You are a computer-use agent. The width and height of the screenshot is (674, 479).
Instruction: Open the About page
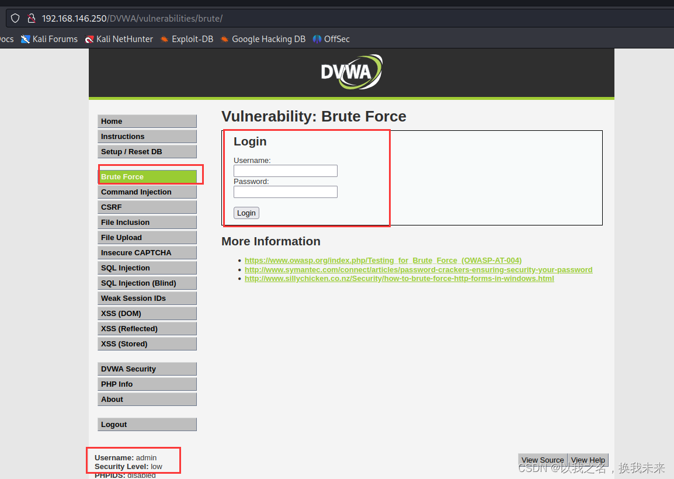(x=147, y=399)
